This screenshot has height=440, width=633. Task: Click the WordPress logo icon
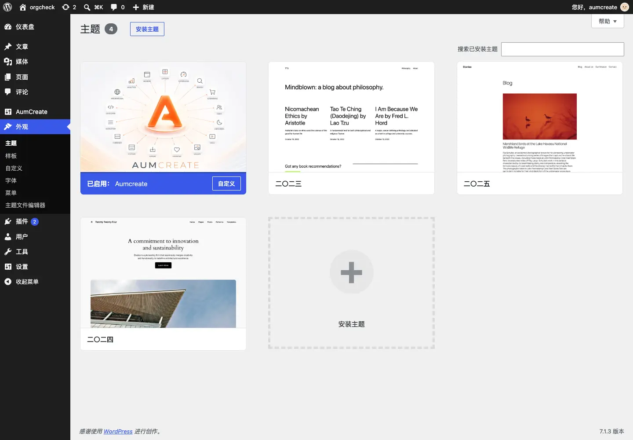pos(7,7)
